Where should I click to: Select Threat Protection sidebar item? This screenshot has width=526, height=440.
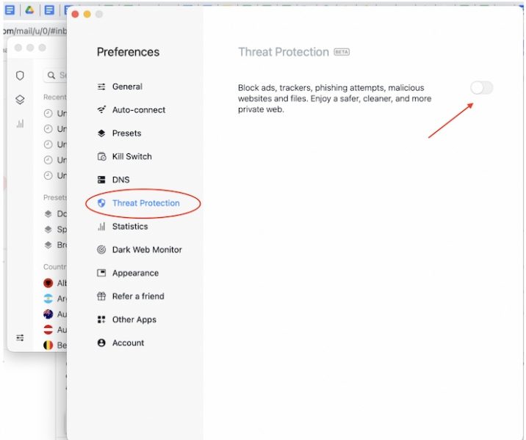click(138, 203)
